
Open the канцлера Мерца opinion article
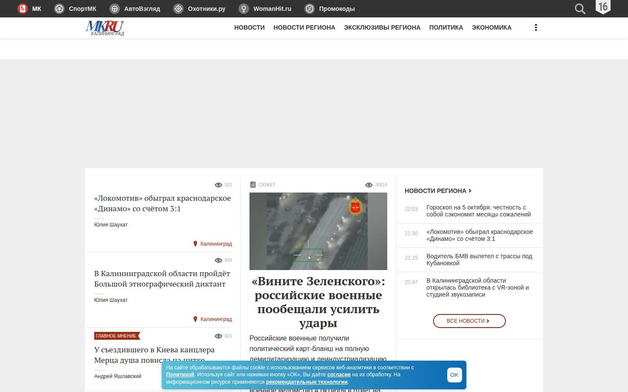tap(154, 355)
